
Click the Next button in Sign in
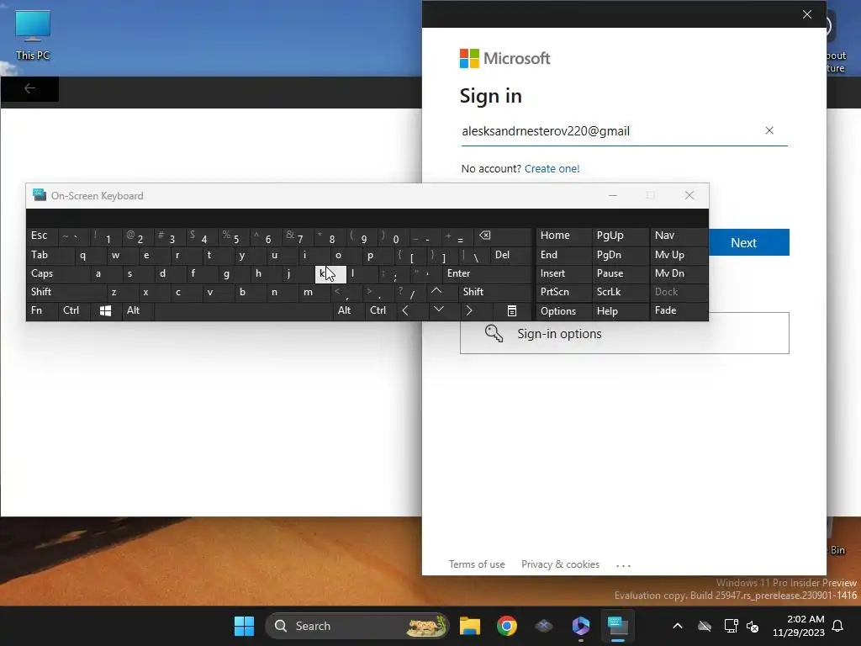(x=749, y=242)
